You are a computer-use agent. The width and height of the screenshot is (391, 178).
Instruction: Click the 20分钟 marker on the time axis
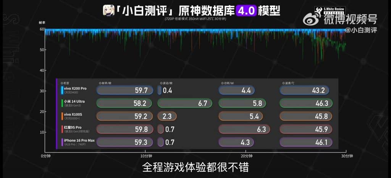tap(246, 156)
